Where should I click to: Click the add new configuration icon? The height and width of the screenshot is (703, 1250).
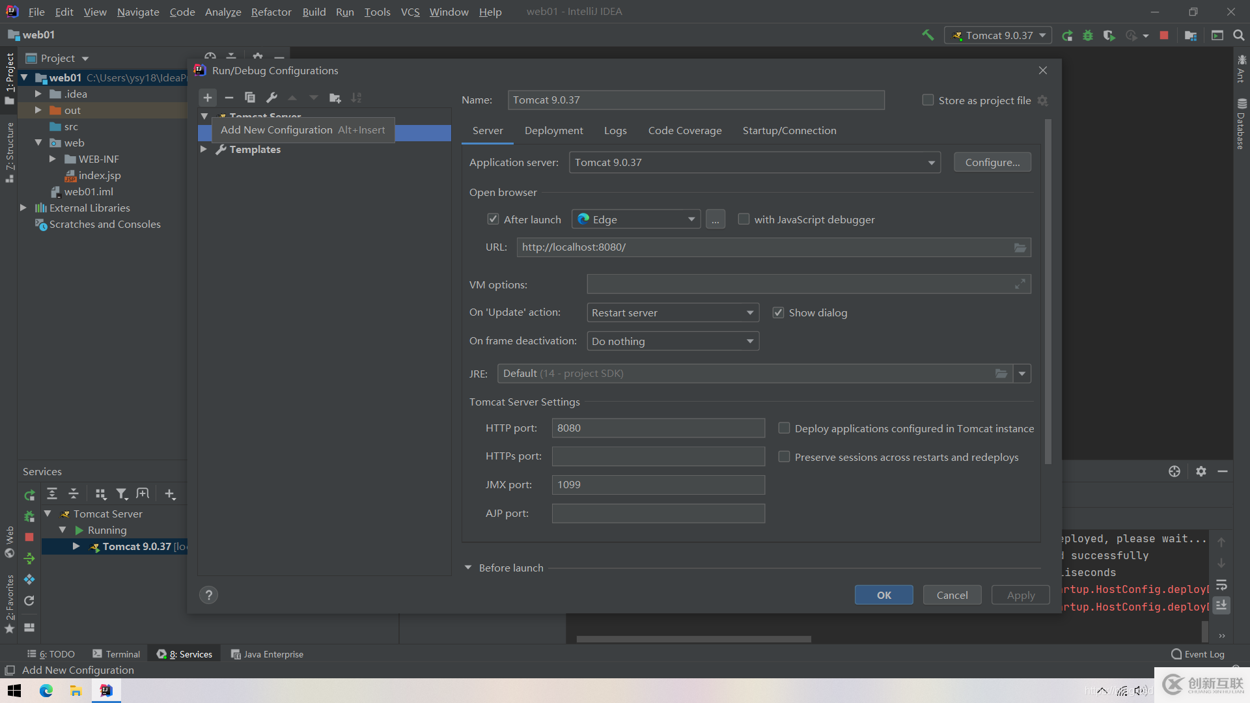[207, 97]
